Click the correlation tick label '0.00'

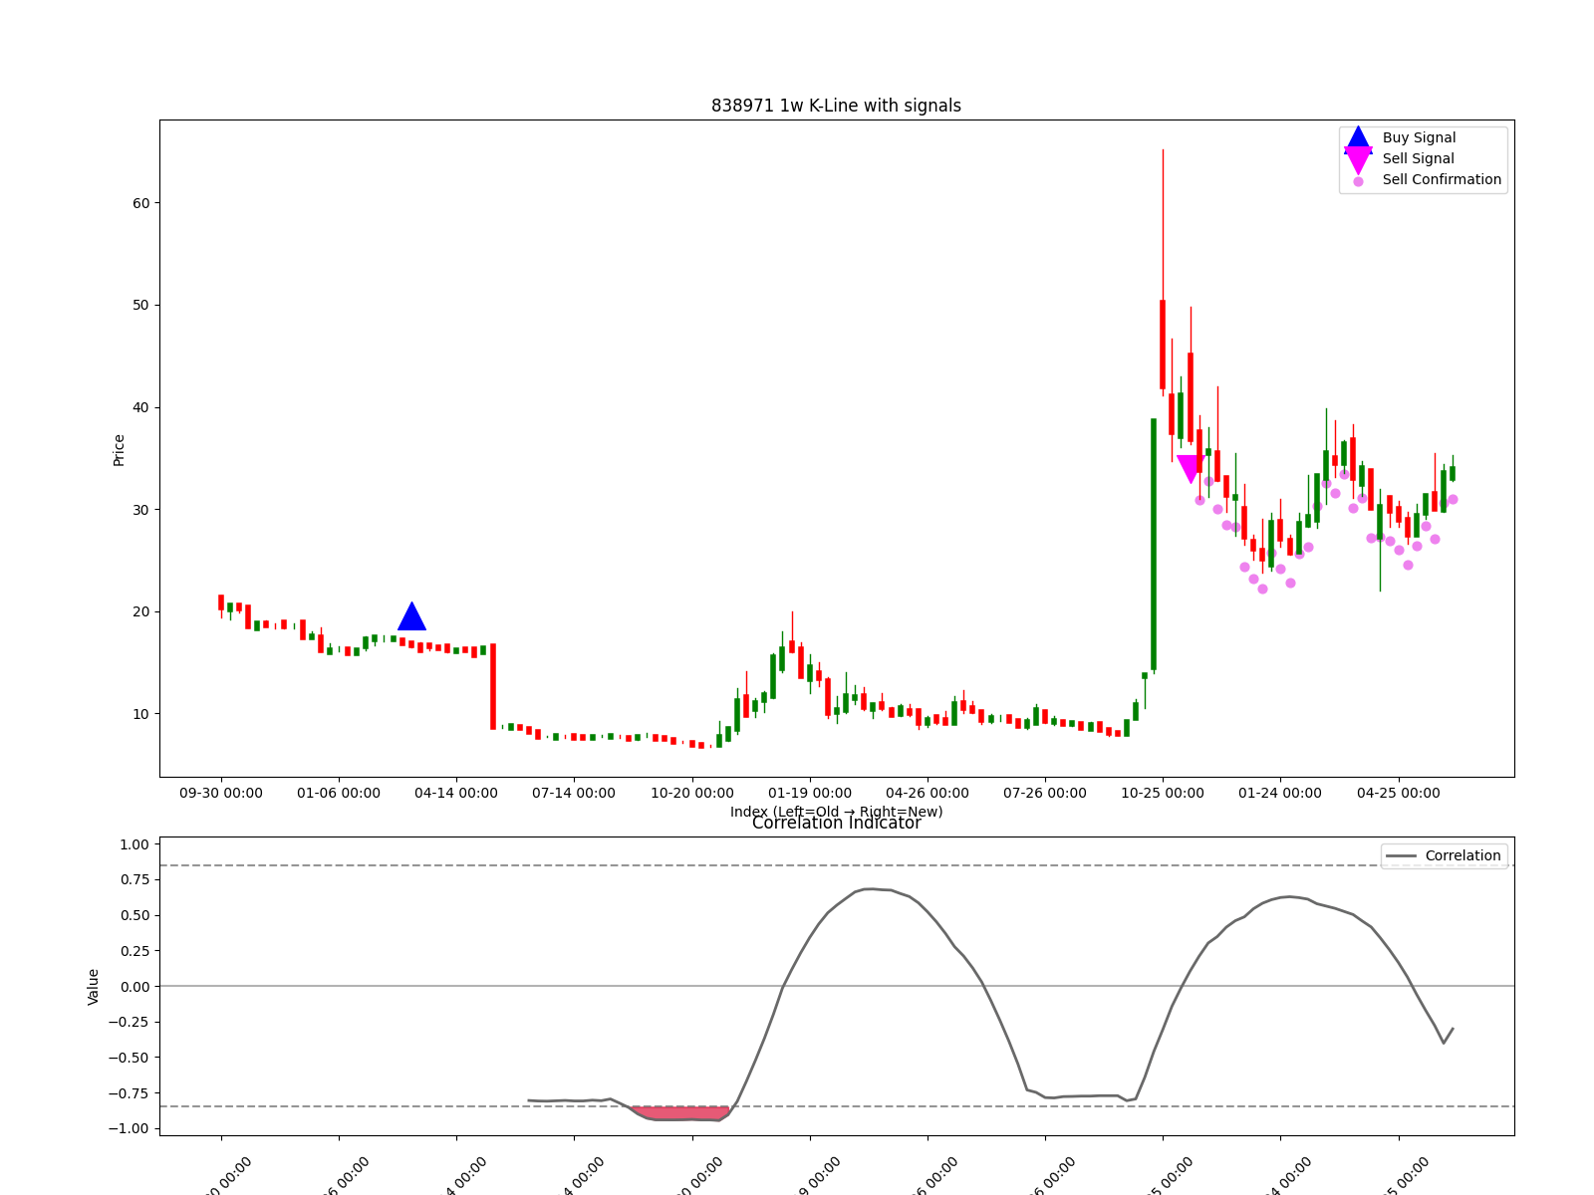click(x=134, y=987)
